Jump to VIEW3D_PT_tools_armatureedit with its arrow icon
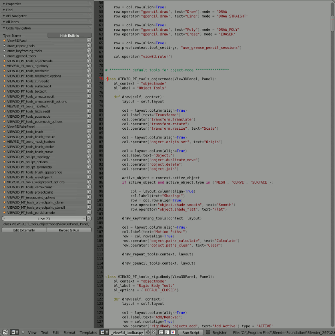The height and width of the screenshot is (336, 335). click(89, 96)
